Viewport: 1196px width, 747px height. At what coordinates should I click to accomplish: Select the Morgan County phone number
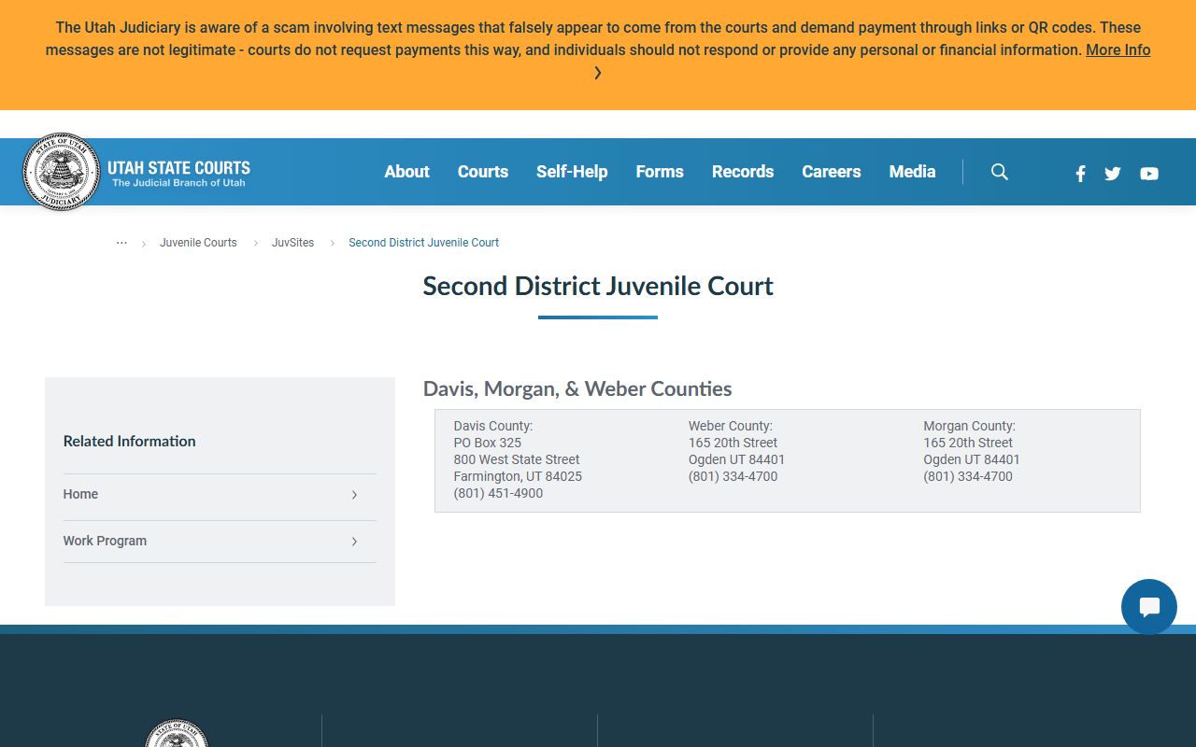[x=968, y=476]
